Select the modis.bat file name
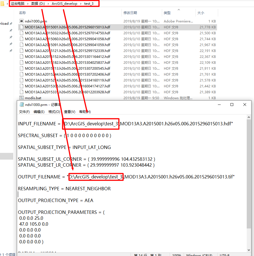 33,98
